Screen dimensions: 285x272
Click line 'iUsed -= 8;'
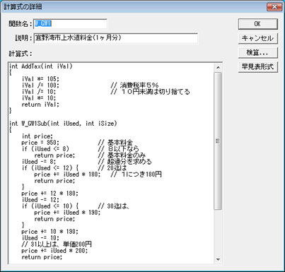click(x=39, y=162)
